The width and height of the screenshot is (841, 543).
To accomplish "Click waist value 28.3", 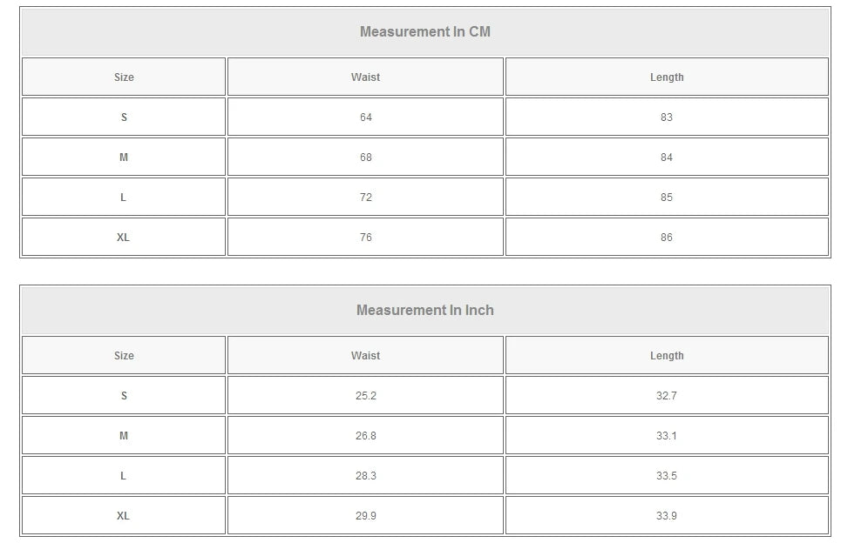I will point(365,476).
